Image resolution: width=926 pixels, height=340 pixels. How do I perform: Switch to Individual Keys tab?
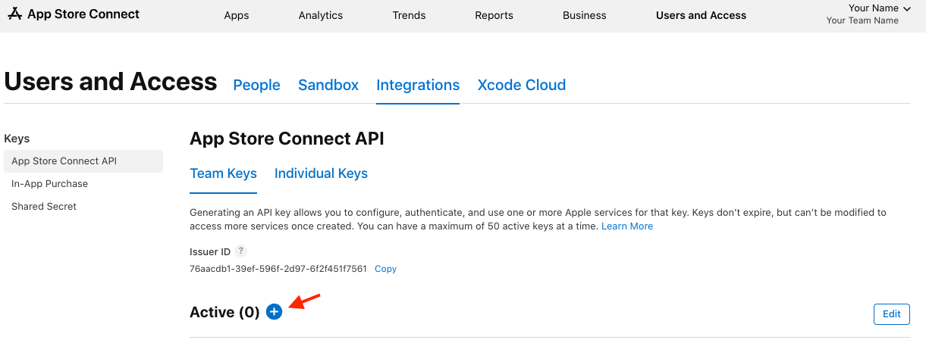(x=321, y=173)
